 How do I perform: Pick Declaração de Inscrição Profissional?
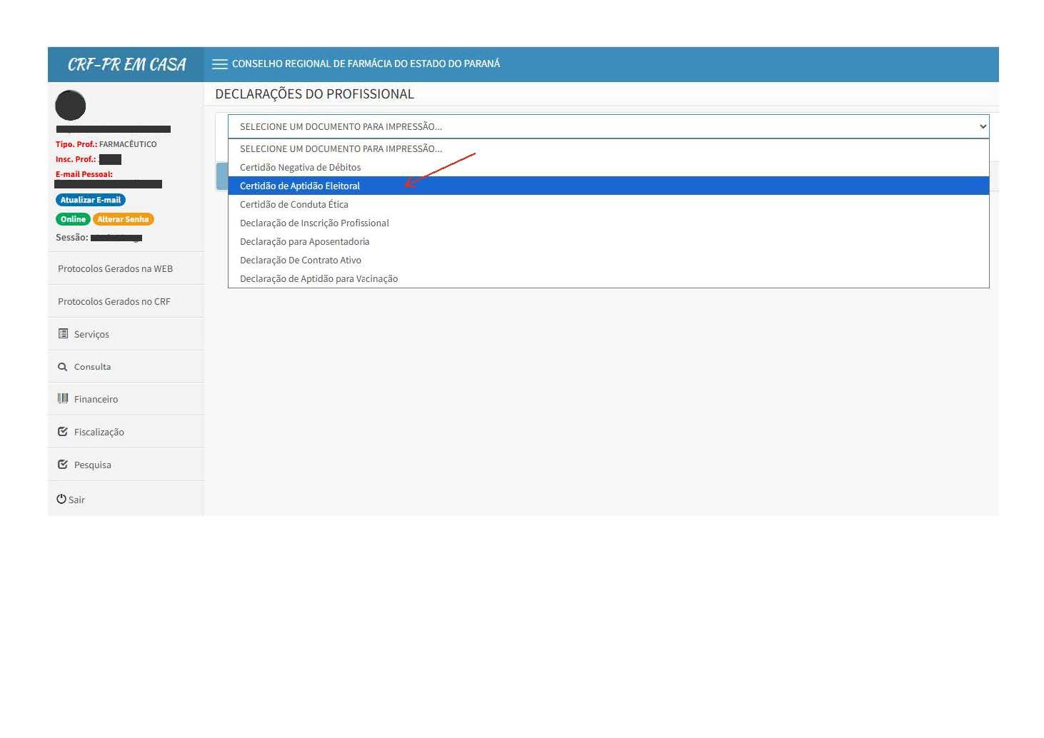point(314,223)
